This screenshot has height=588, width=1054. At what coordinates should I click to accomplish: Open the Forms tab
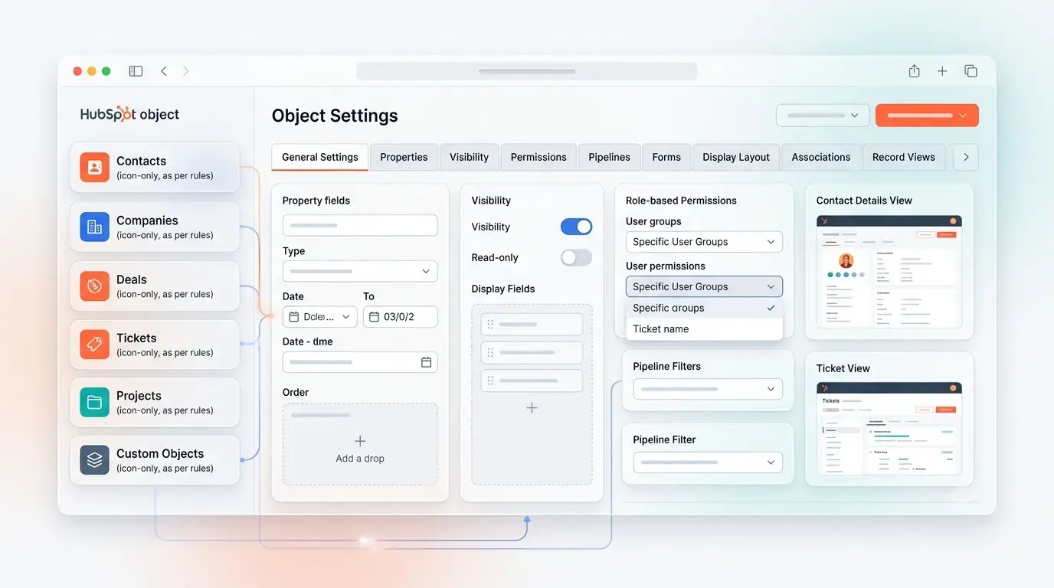pos(666,157)
